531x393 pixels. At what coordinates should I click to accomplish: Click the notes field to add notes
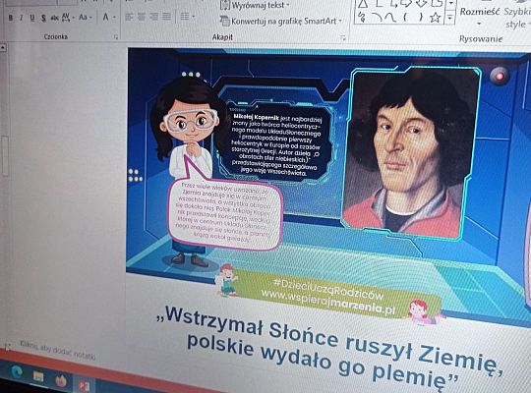click(58, 350)
